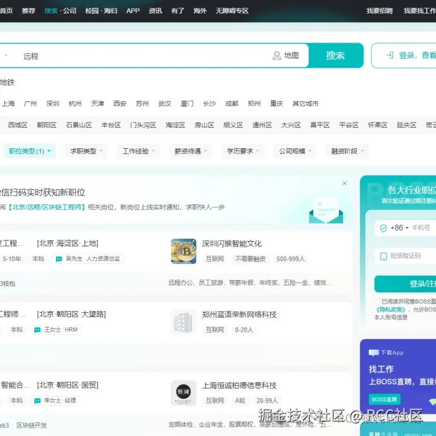Expand the 职位类型(1) filter dropdown
The height and width of the screenshot is (436, 436).
30,151
